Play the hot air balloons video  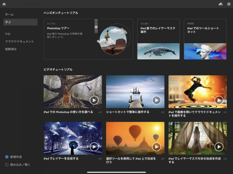click(x=156, y=147)
